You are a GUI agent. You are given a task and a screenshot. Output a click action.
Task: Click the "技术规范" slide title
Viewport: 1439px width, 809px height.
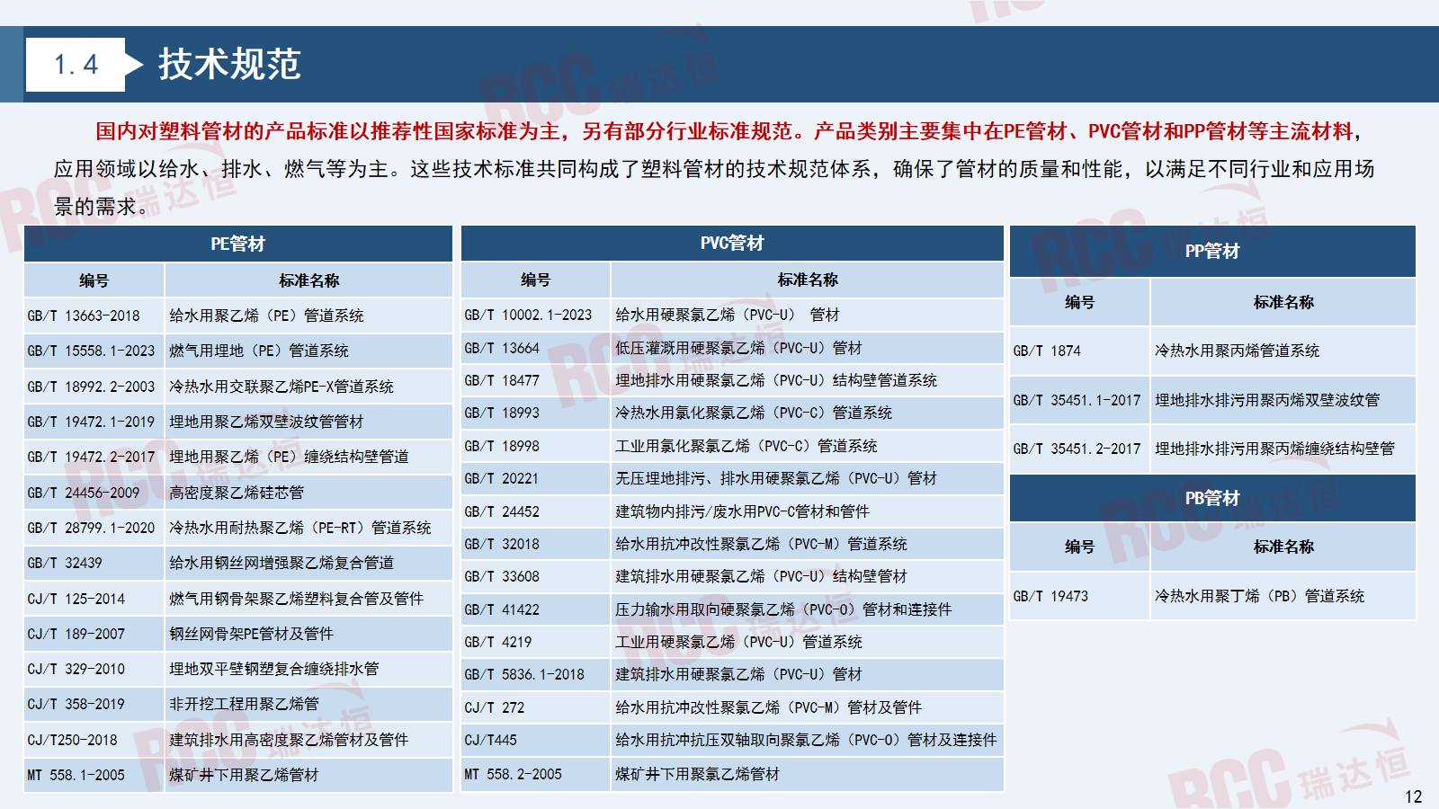[x=229, y=65]
